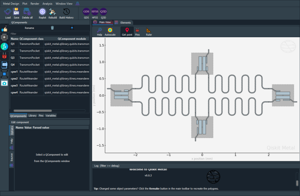The height and width of the screenshot is (196, 300).
Task: Switch to the Main View tab
Action: [x=102, y=22]
